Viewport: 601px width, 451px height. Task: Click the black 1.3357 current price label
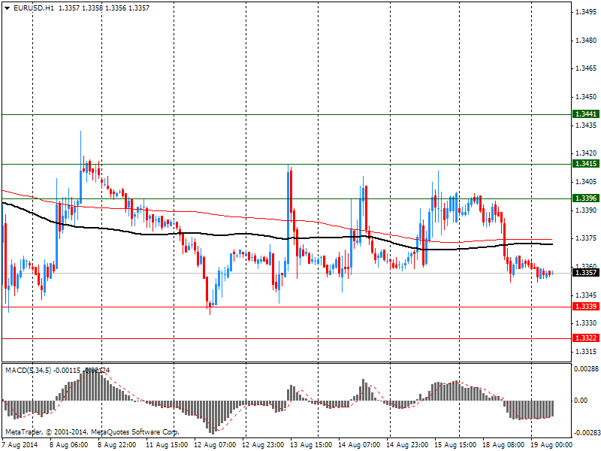(585, 273)
